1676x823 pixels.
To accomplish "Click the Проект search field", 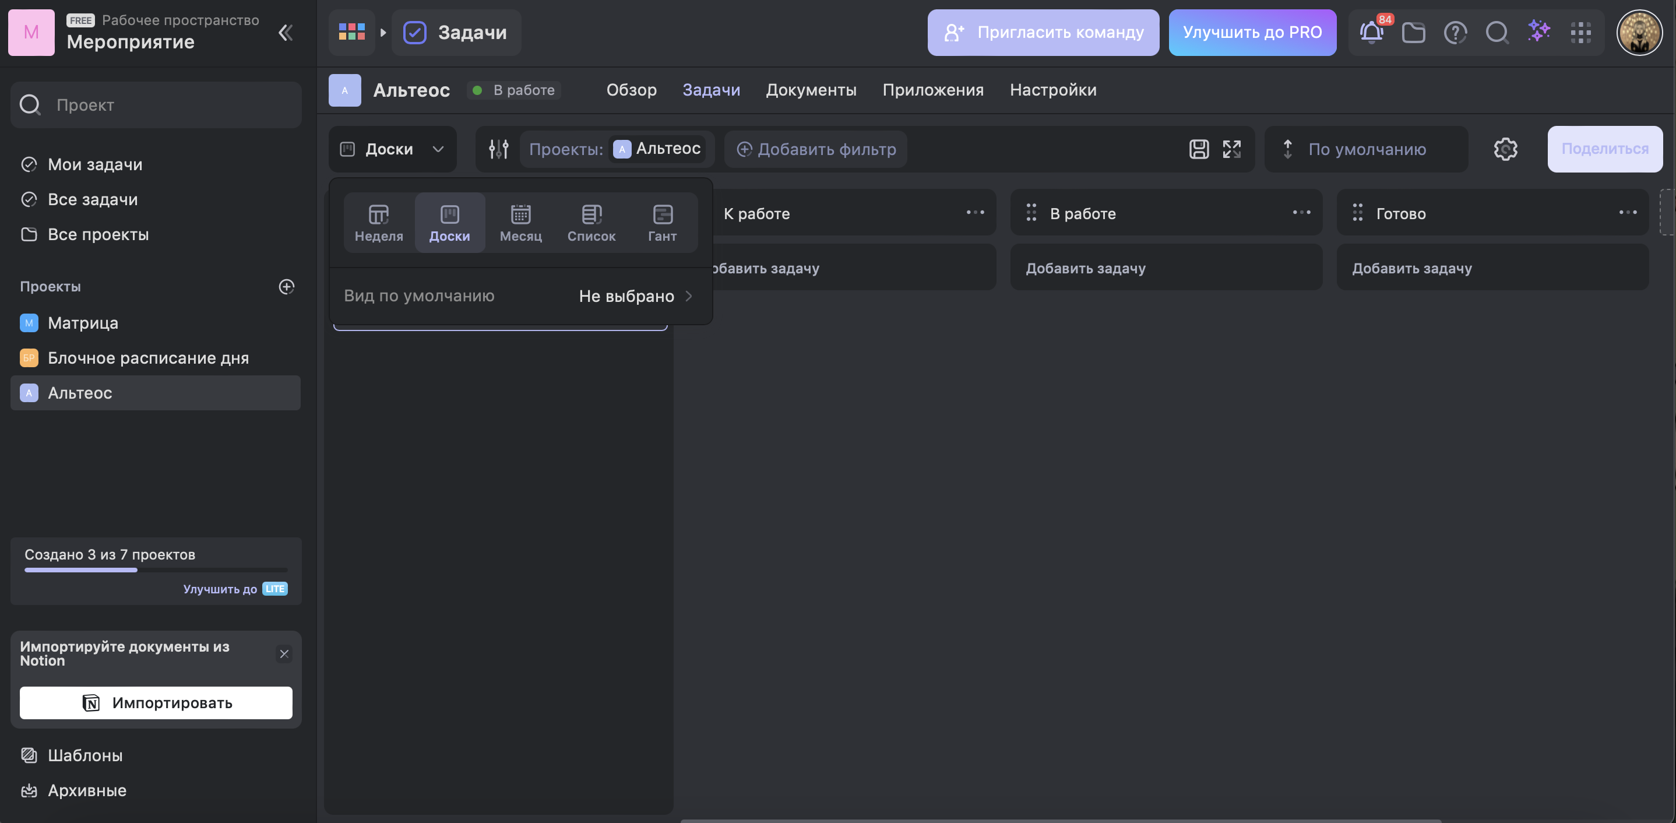I will click(x=156, y=105).
